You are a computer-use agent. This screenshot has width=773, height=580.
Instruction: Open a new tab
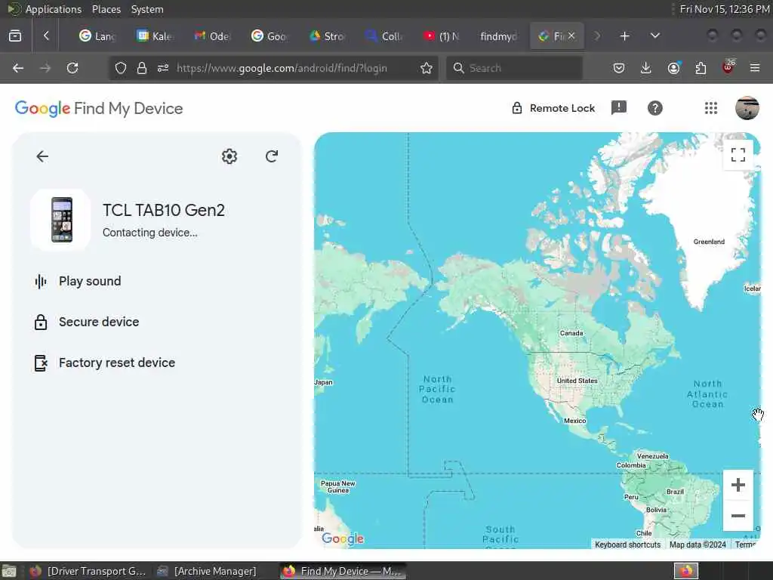tap(624, 36)
